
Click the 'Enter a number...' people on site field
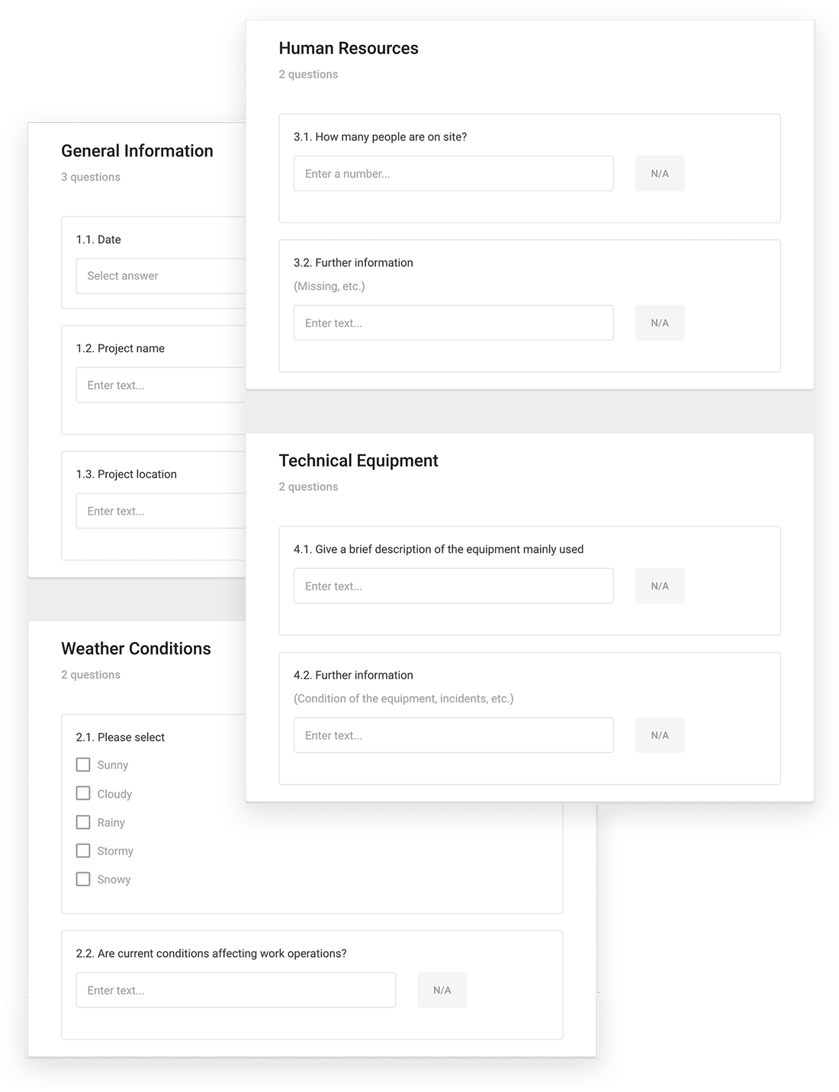click(453, 174)
